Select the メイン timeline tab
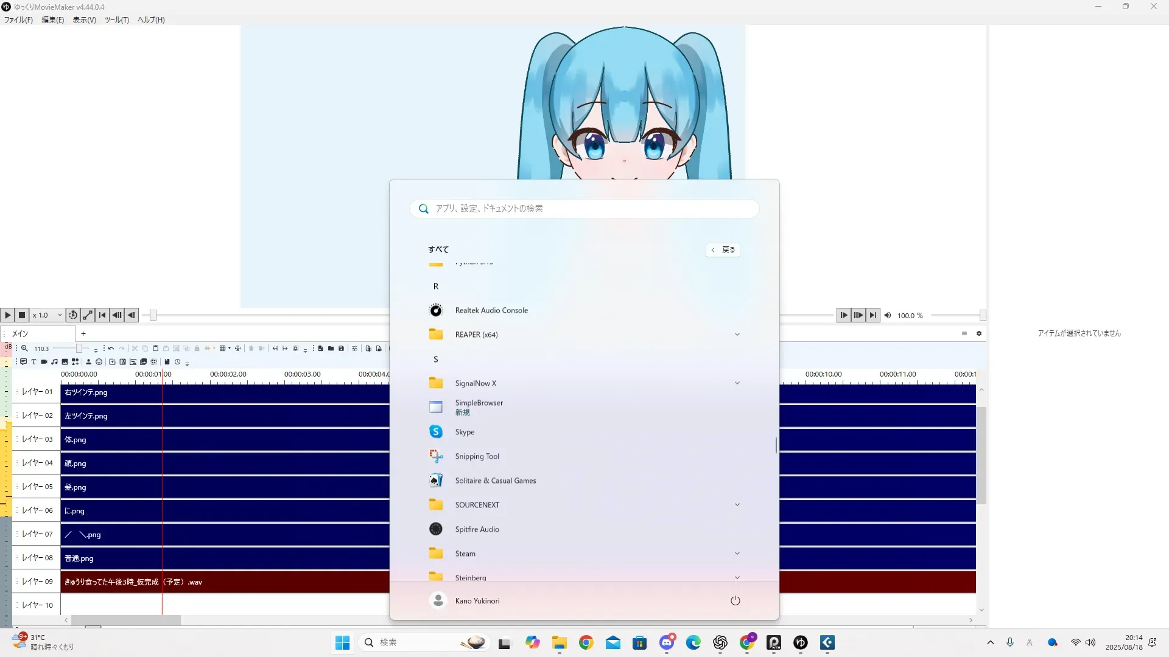 [21, 333]
